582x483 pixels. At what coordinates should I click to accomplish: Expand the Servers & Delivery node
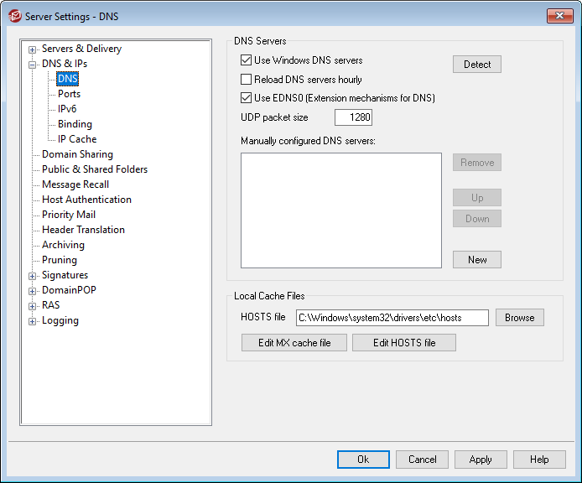click(x=33, y=49)
